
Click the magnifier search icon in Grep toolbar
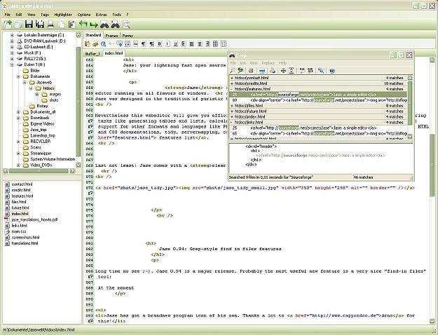(x=234, y=71)
